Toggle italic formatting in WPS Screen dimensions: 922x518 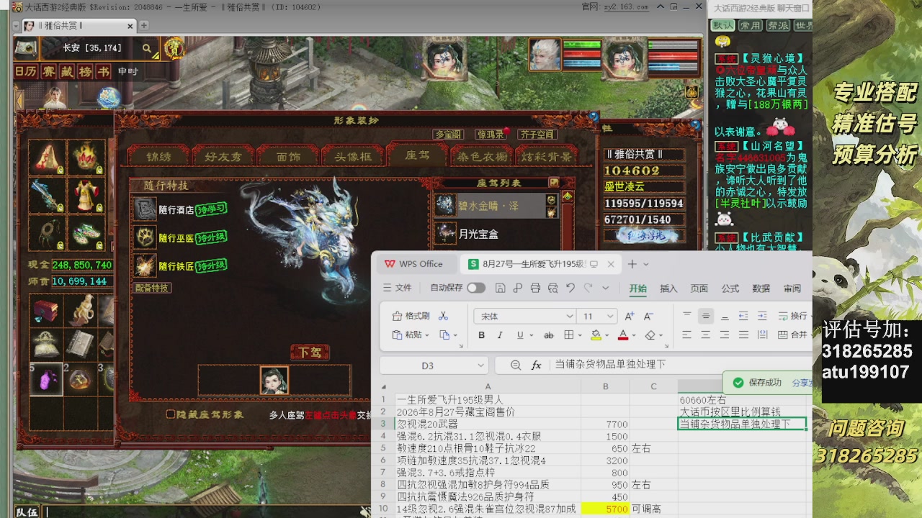501,335
